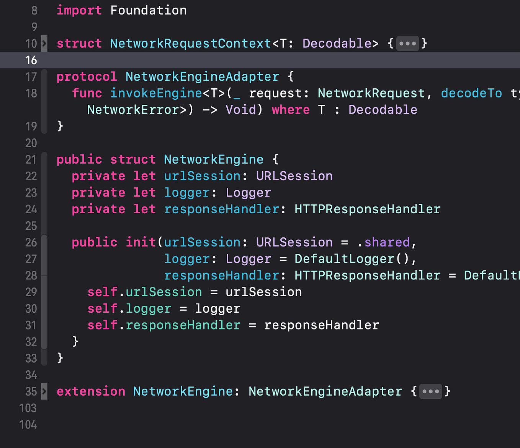Image resolution: width=520 pixels, height=448 pixels.
Task: Click the fold chevron next to line 35
Action: coord(44,391)
